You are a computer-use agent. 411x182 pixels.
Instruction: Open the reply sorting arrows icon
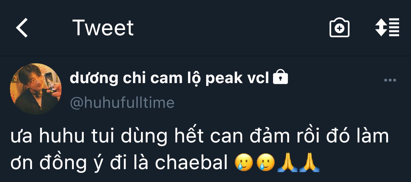[387, 28]
